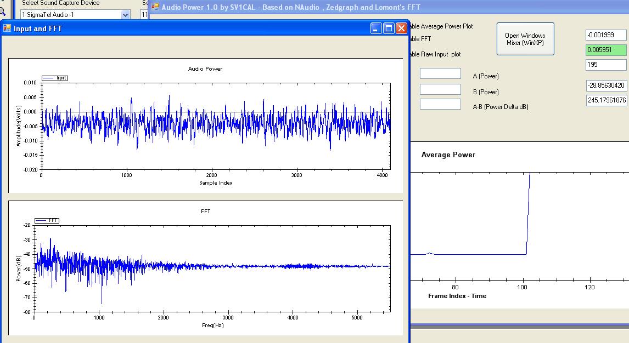
Task: Click the green 0.005951 value box
Action: [x=606, y=50]
